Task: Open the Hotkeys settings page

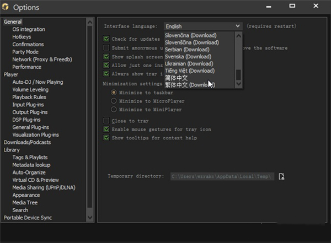Action: pos(22,37)
